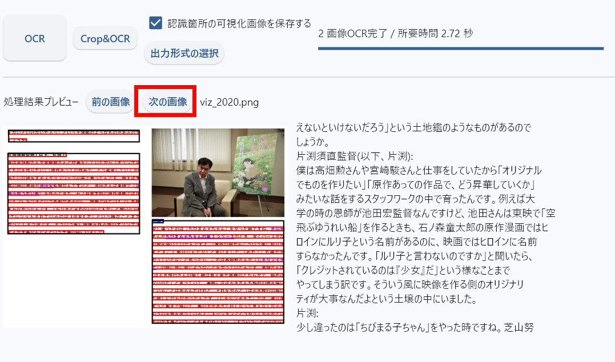This screenshot has height=362, width=615.
Task: Click the 認識箇所の可視化画像を保存する label text
Action: (239, 23)
